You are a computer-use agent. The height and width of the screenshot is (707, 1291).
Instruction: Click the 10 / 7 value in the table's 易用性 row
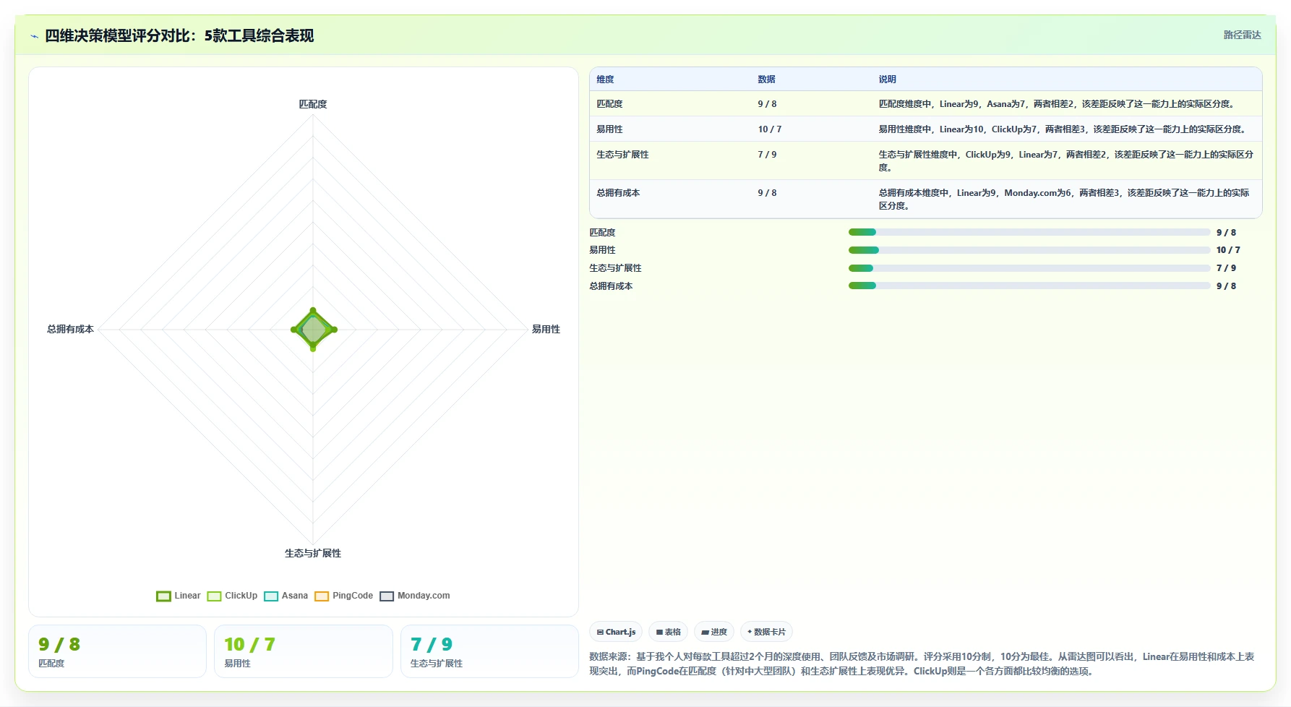770,129
